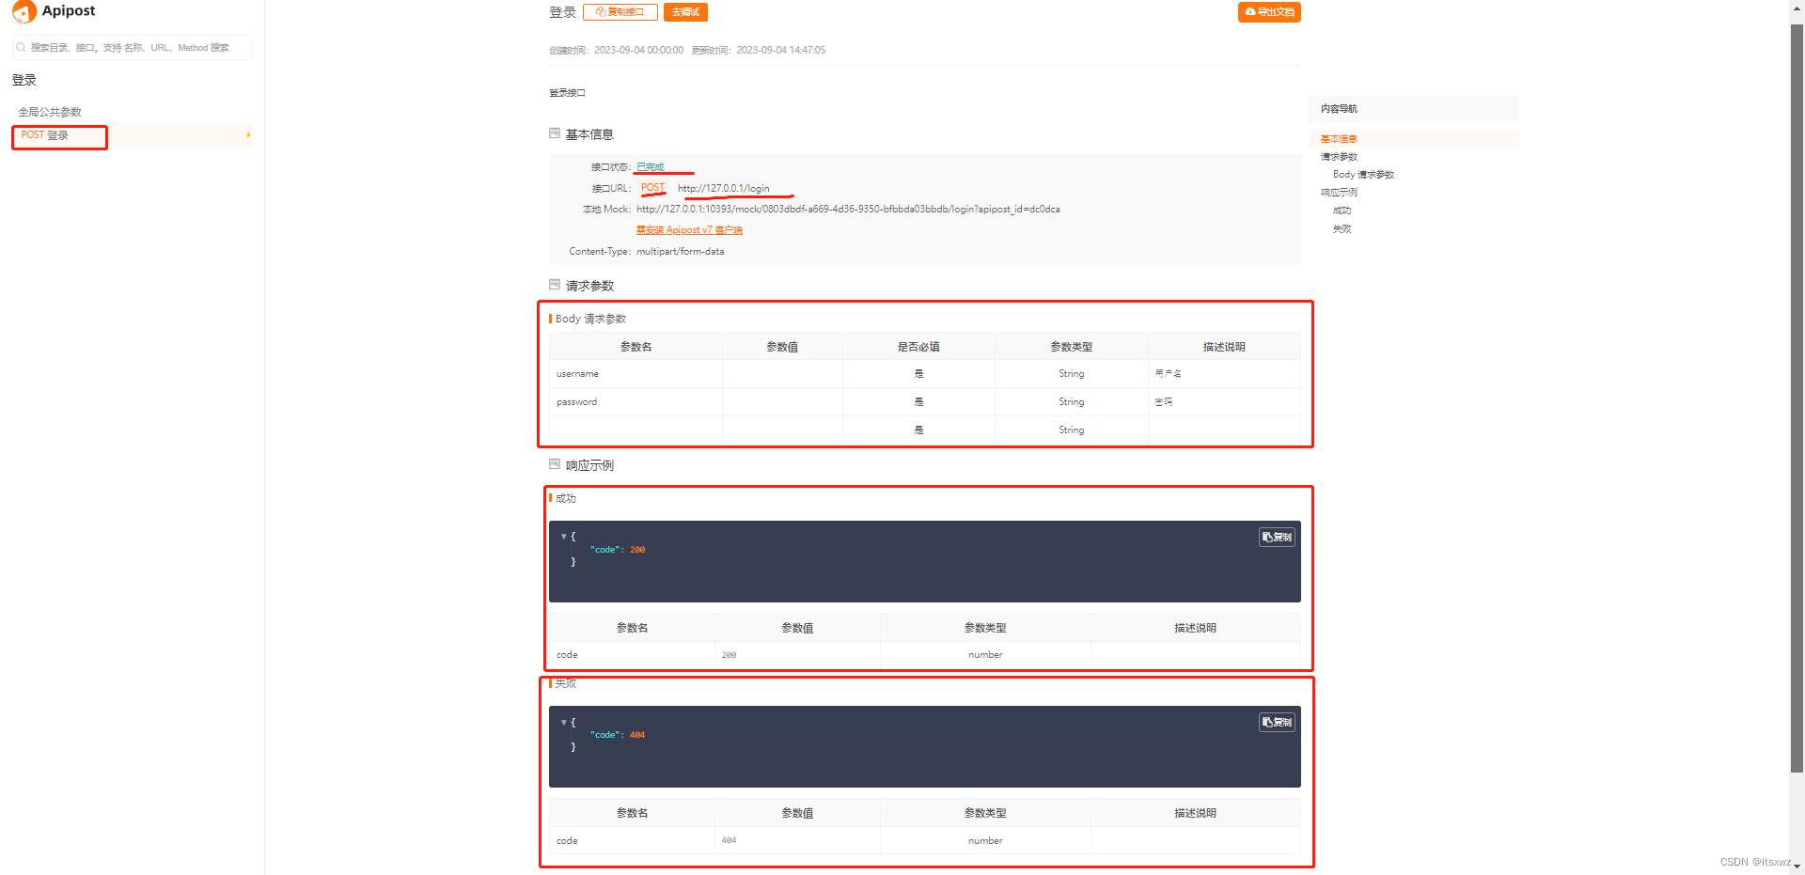Click the code name in 失败 table
This screenshot has height=875, width=1805.
coord(567,841)
